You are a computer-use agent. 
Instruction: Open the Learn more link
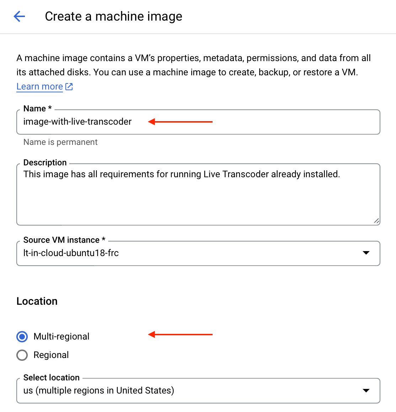pos(40,86)
